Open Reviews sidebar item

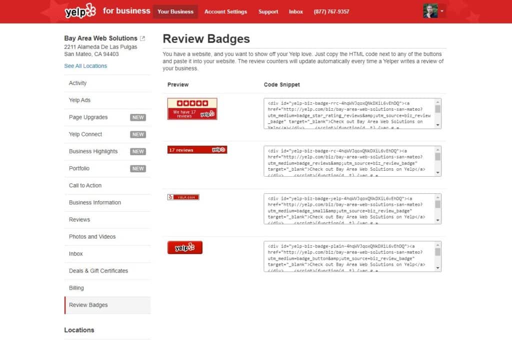(107, 220)
